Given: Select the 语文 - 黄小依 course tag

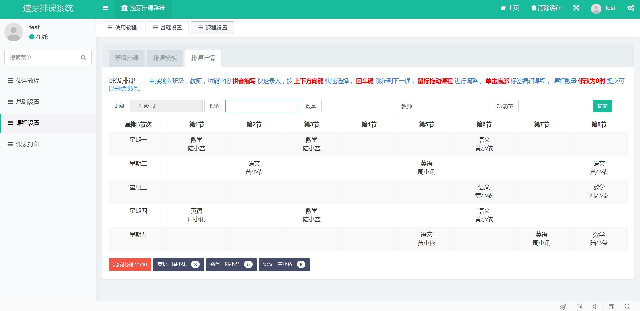Looking at the screenshot, I should tap(284, 265).
